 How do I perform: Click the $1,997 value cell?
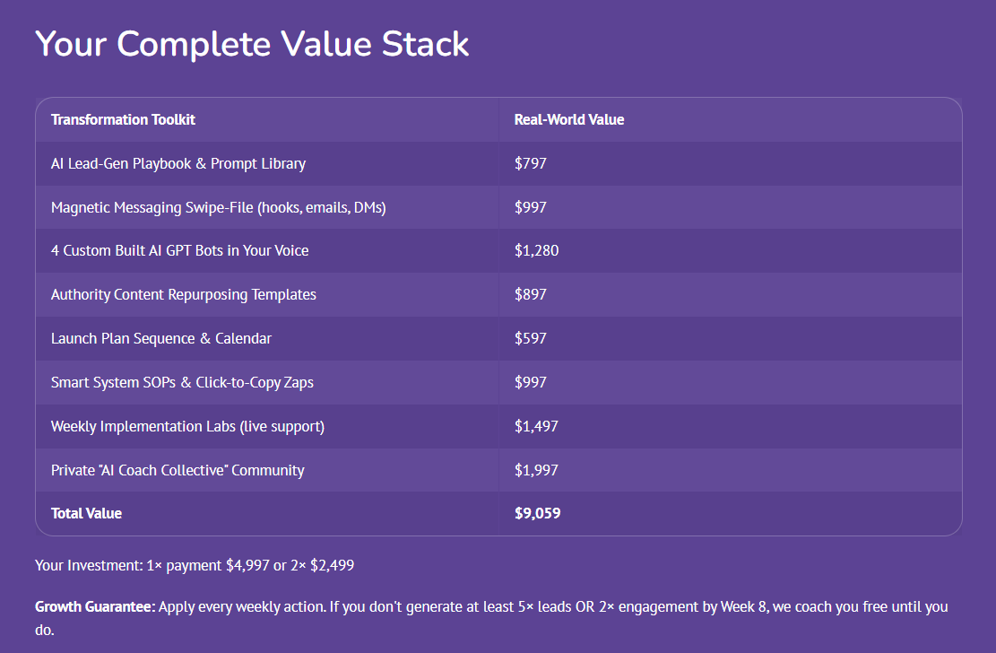coord(536,470)
